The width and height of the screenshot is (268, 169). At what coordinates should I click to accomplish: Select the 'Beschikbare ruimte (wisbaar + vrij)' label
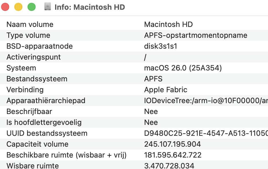click(x=67, y=155)
